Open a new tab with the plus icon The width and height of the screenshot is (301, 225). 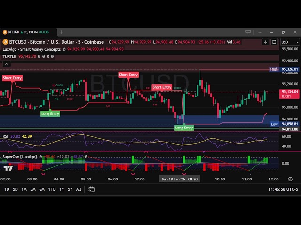pyautogui.click(x=61, y=32)
